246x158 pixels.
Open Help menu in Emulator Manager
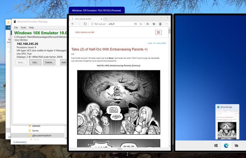point(31,28)
